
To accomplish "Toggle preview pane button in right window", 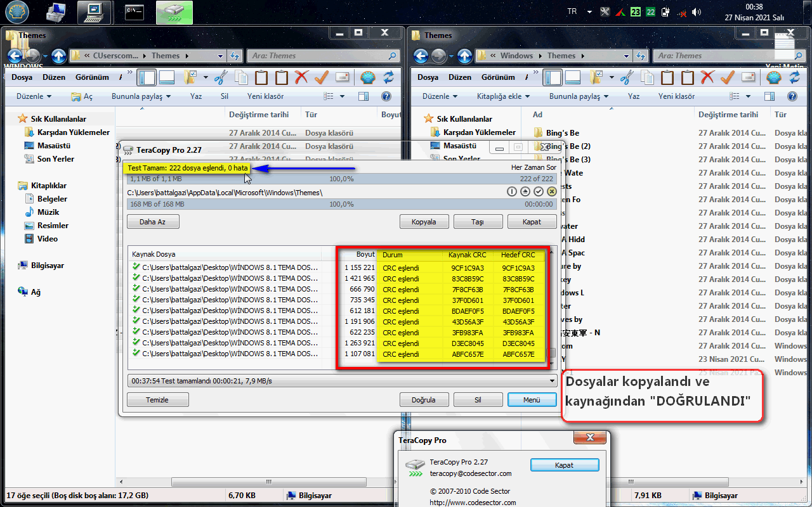I will click(x=769, y=96).
